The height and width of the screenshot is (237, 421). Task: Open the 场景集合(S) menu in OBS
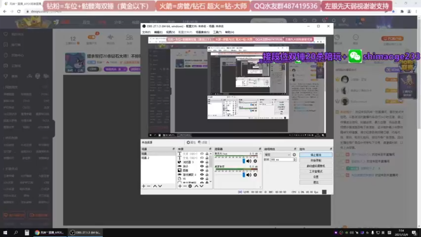[203, 32]
